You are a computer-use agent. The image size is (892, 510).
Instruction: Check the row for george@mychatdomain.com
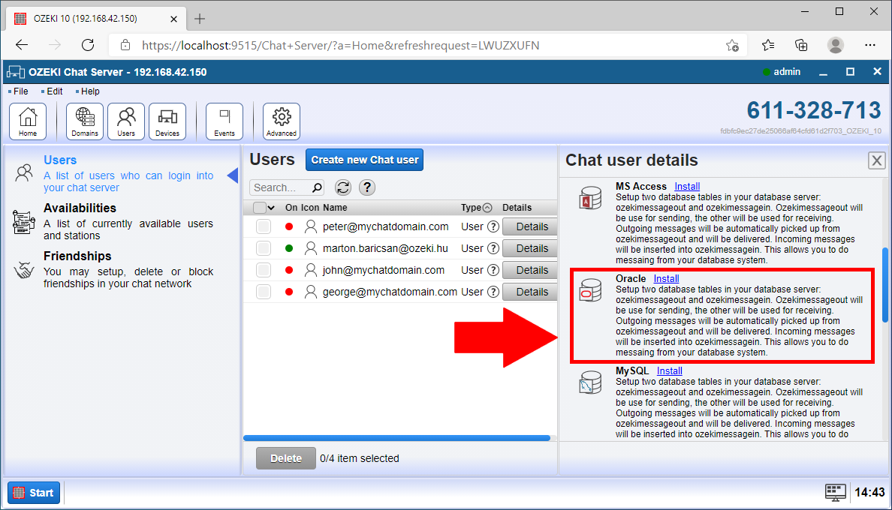[264, 292]
